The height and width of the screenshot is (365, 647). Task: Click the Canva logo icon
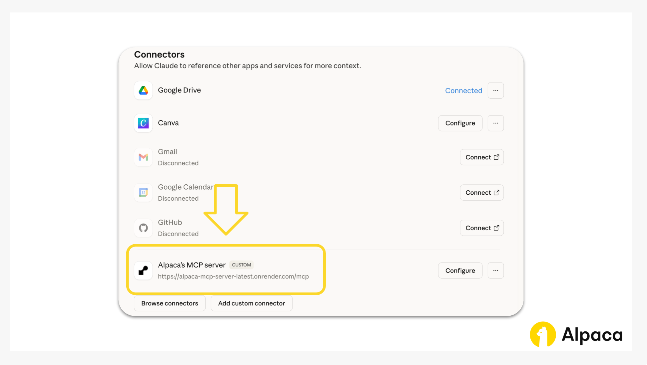click(143, 123)
